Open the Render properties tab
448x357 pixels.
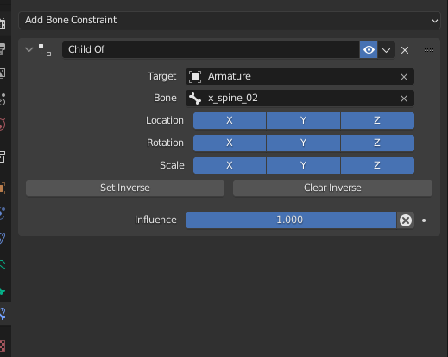(3, 24)
